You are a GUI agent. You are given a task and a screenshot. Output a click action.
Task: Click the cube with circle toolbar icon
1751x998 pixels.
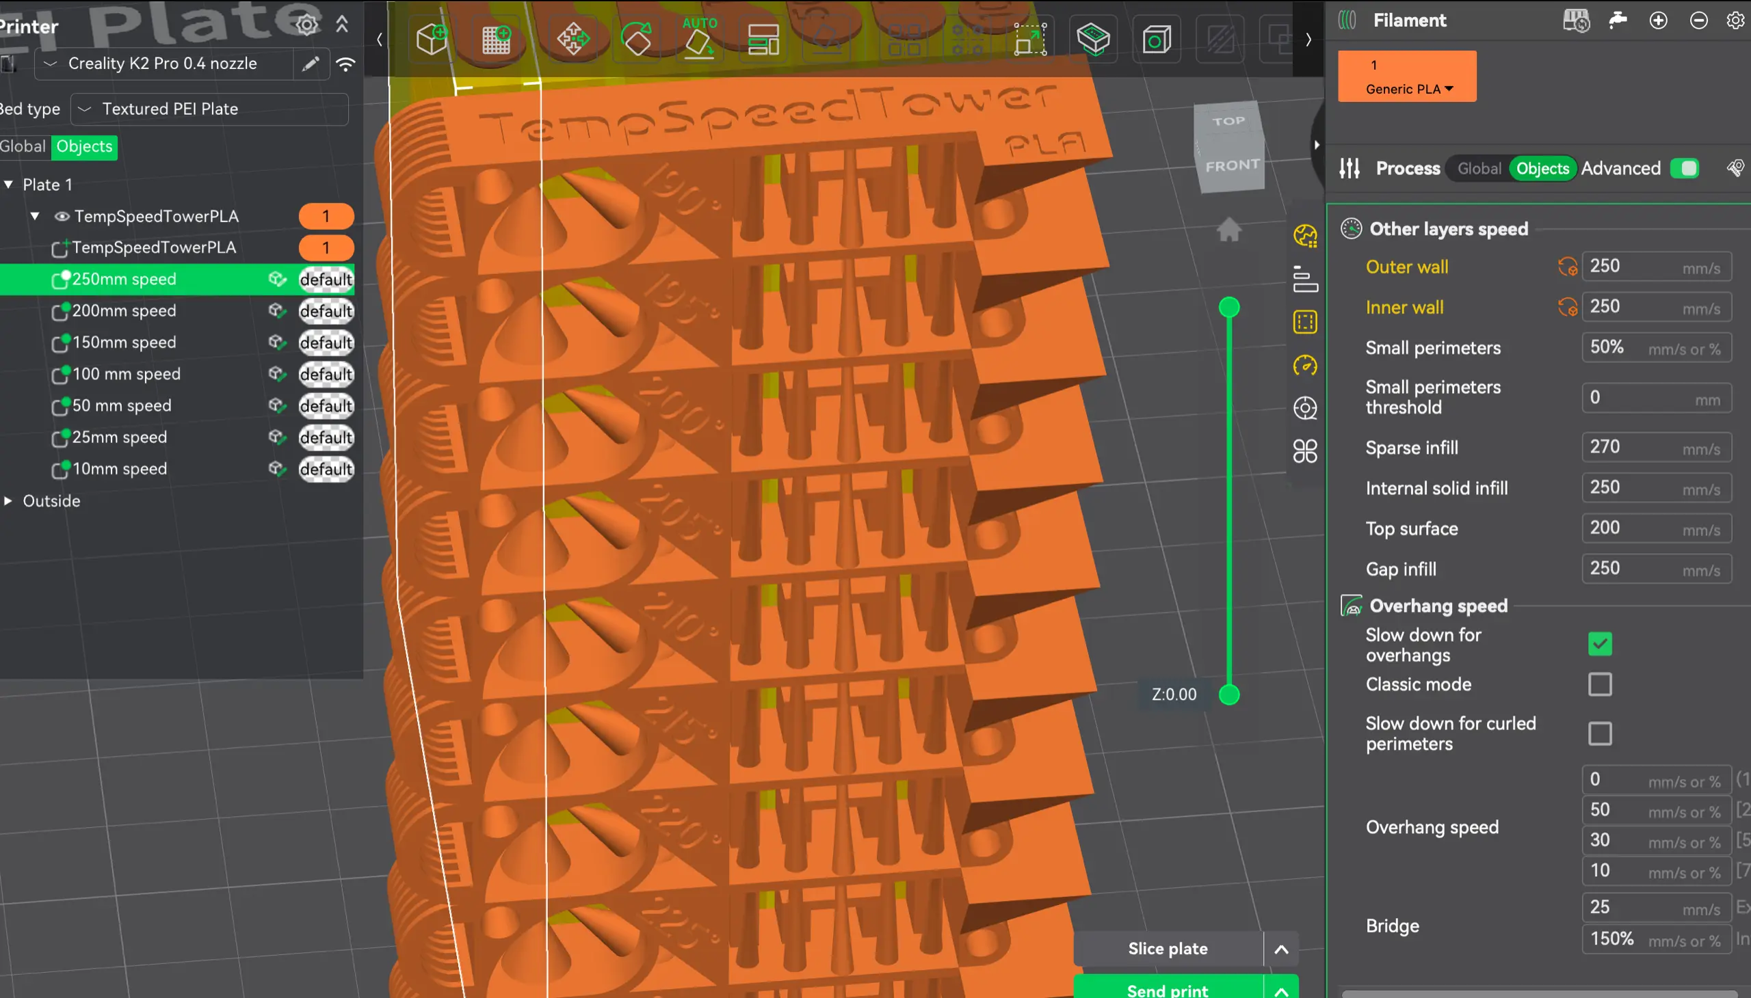coord(1157,40)
